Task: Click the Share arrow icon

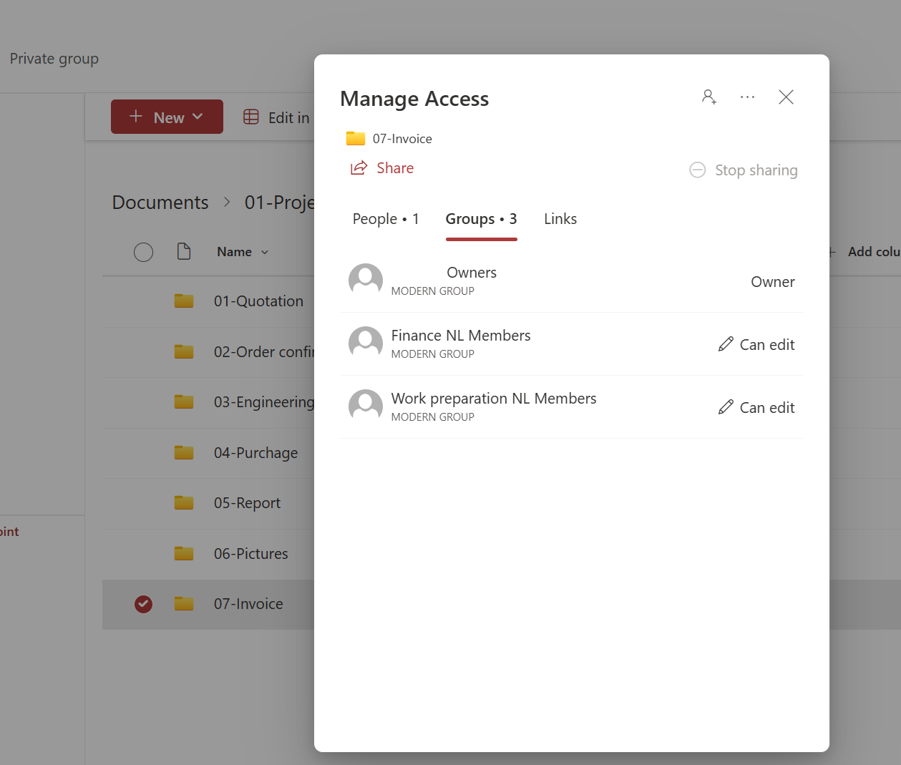Action: (x=359, y=168)
